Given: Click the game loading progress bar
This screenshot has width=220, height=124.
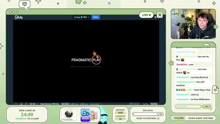Looking at the screenshot, I should [86, 66].
